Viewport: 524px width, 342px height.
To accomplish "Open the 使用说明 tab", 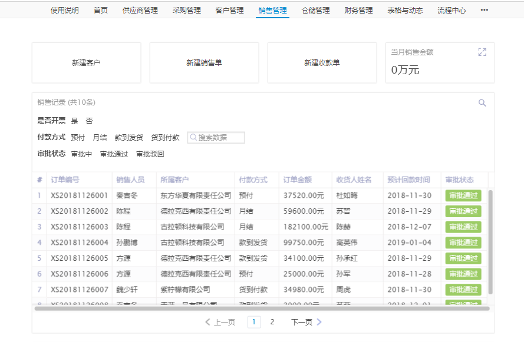I will coord(64,11).
